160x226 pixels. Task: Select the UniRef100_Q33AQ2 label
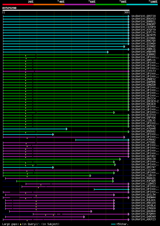[143, 46]
